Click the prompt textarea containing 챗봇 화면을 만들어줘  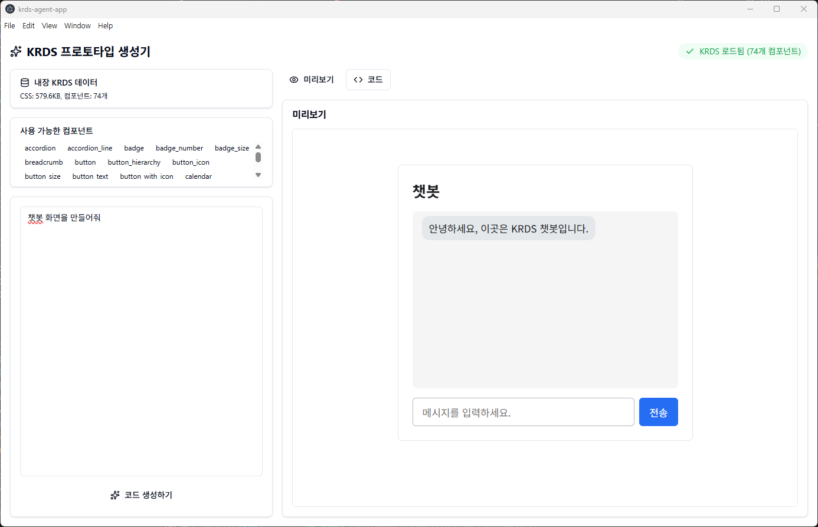141,341
